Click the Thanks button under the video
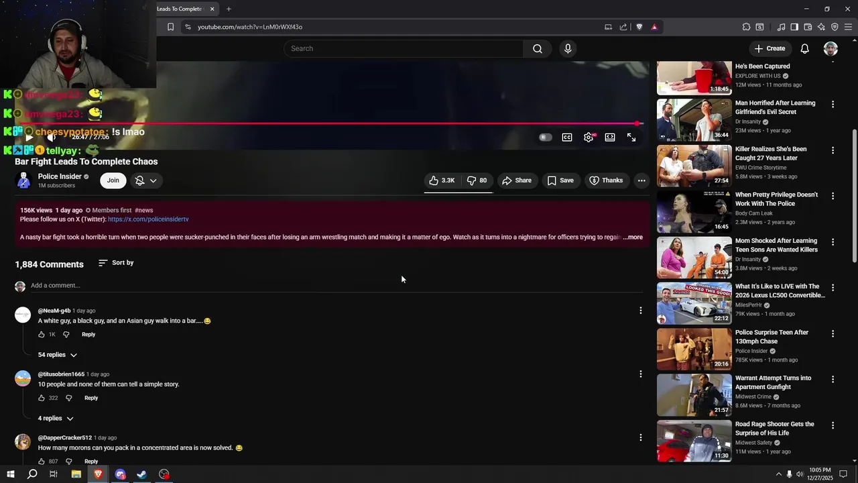Viewport: 858px width, 483px height. tap(606, 180)
